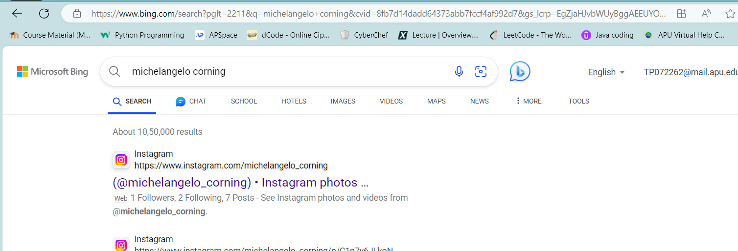Viewport: 738px width, 251px height.
Task: Open the Python Programming bookmark
Action: pos(142,35)
